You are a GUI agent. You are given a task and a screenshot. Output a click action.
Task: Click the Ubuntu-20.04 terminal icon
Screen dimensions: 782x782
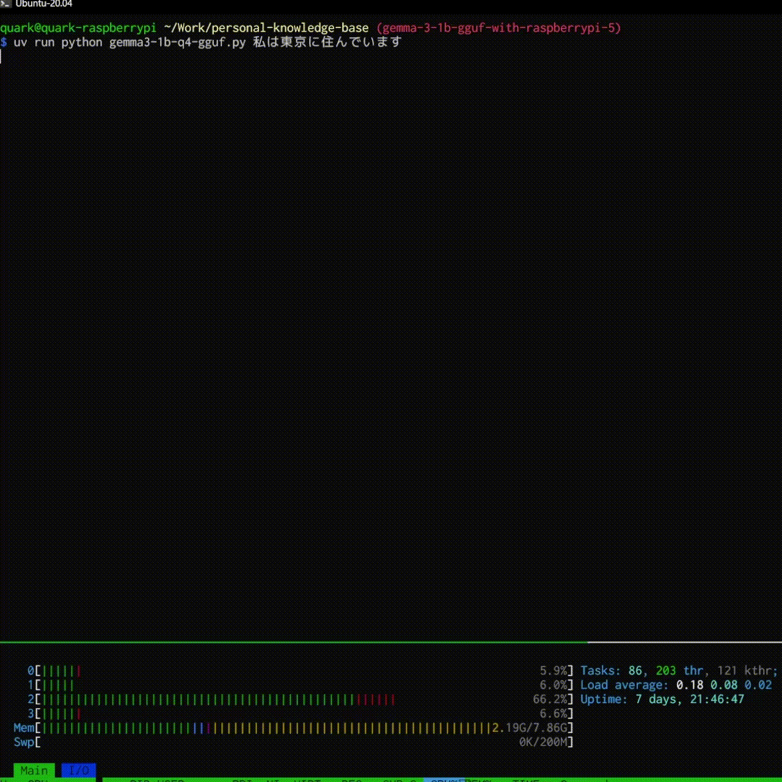6,4
